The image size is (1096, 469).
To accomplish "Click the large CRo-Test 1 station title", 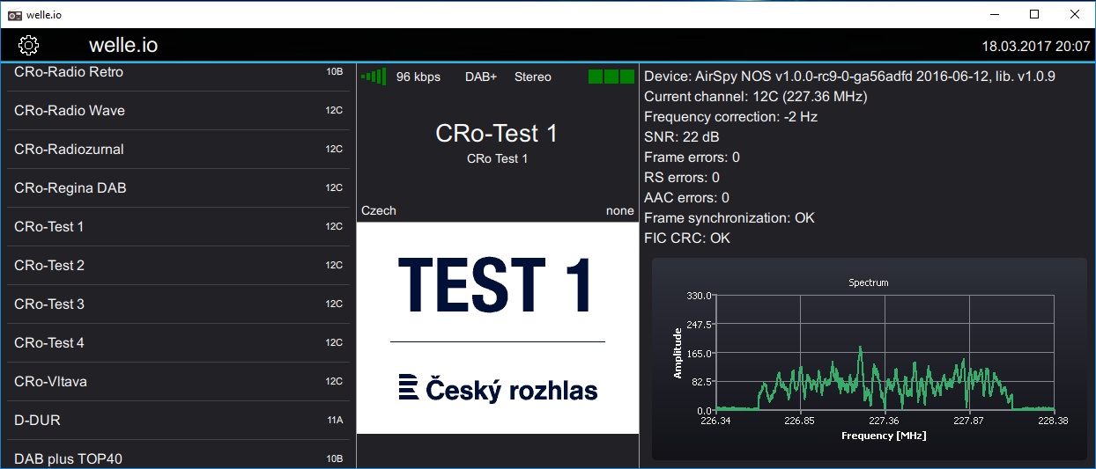I will pos(497,134).
